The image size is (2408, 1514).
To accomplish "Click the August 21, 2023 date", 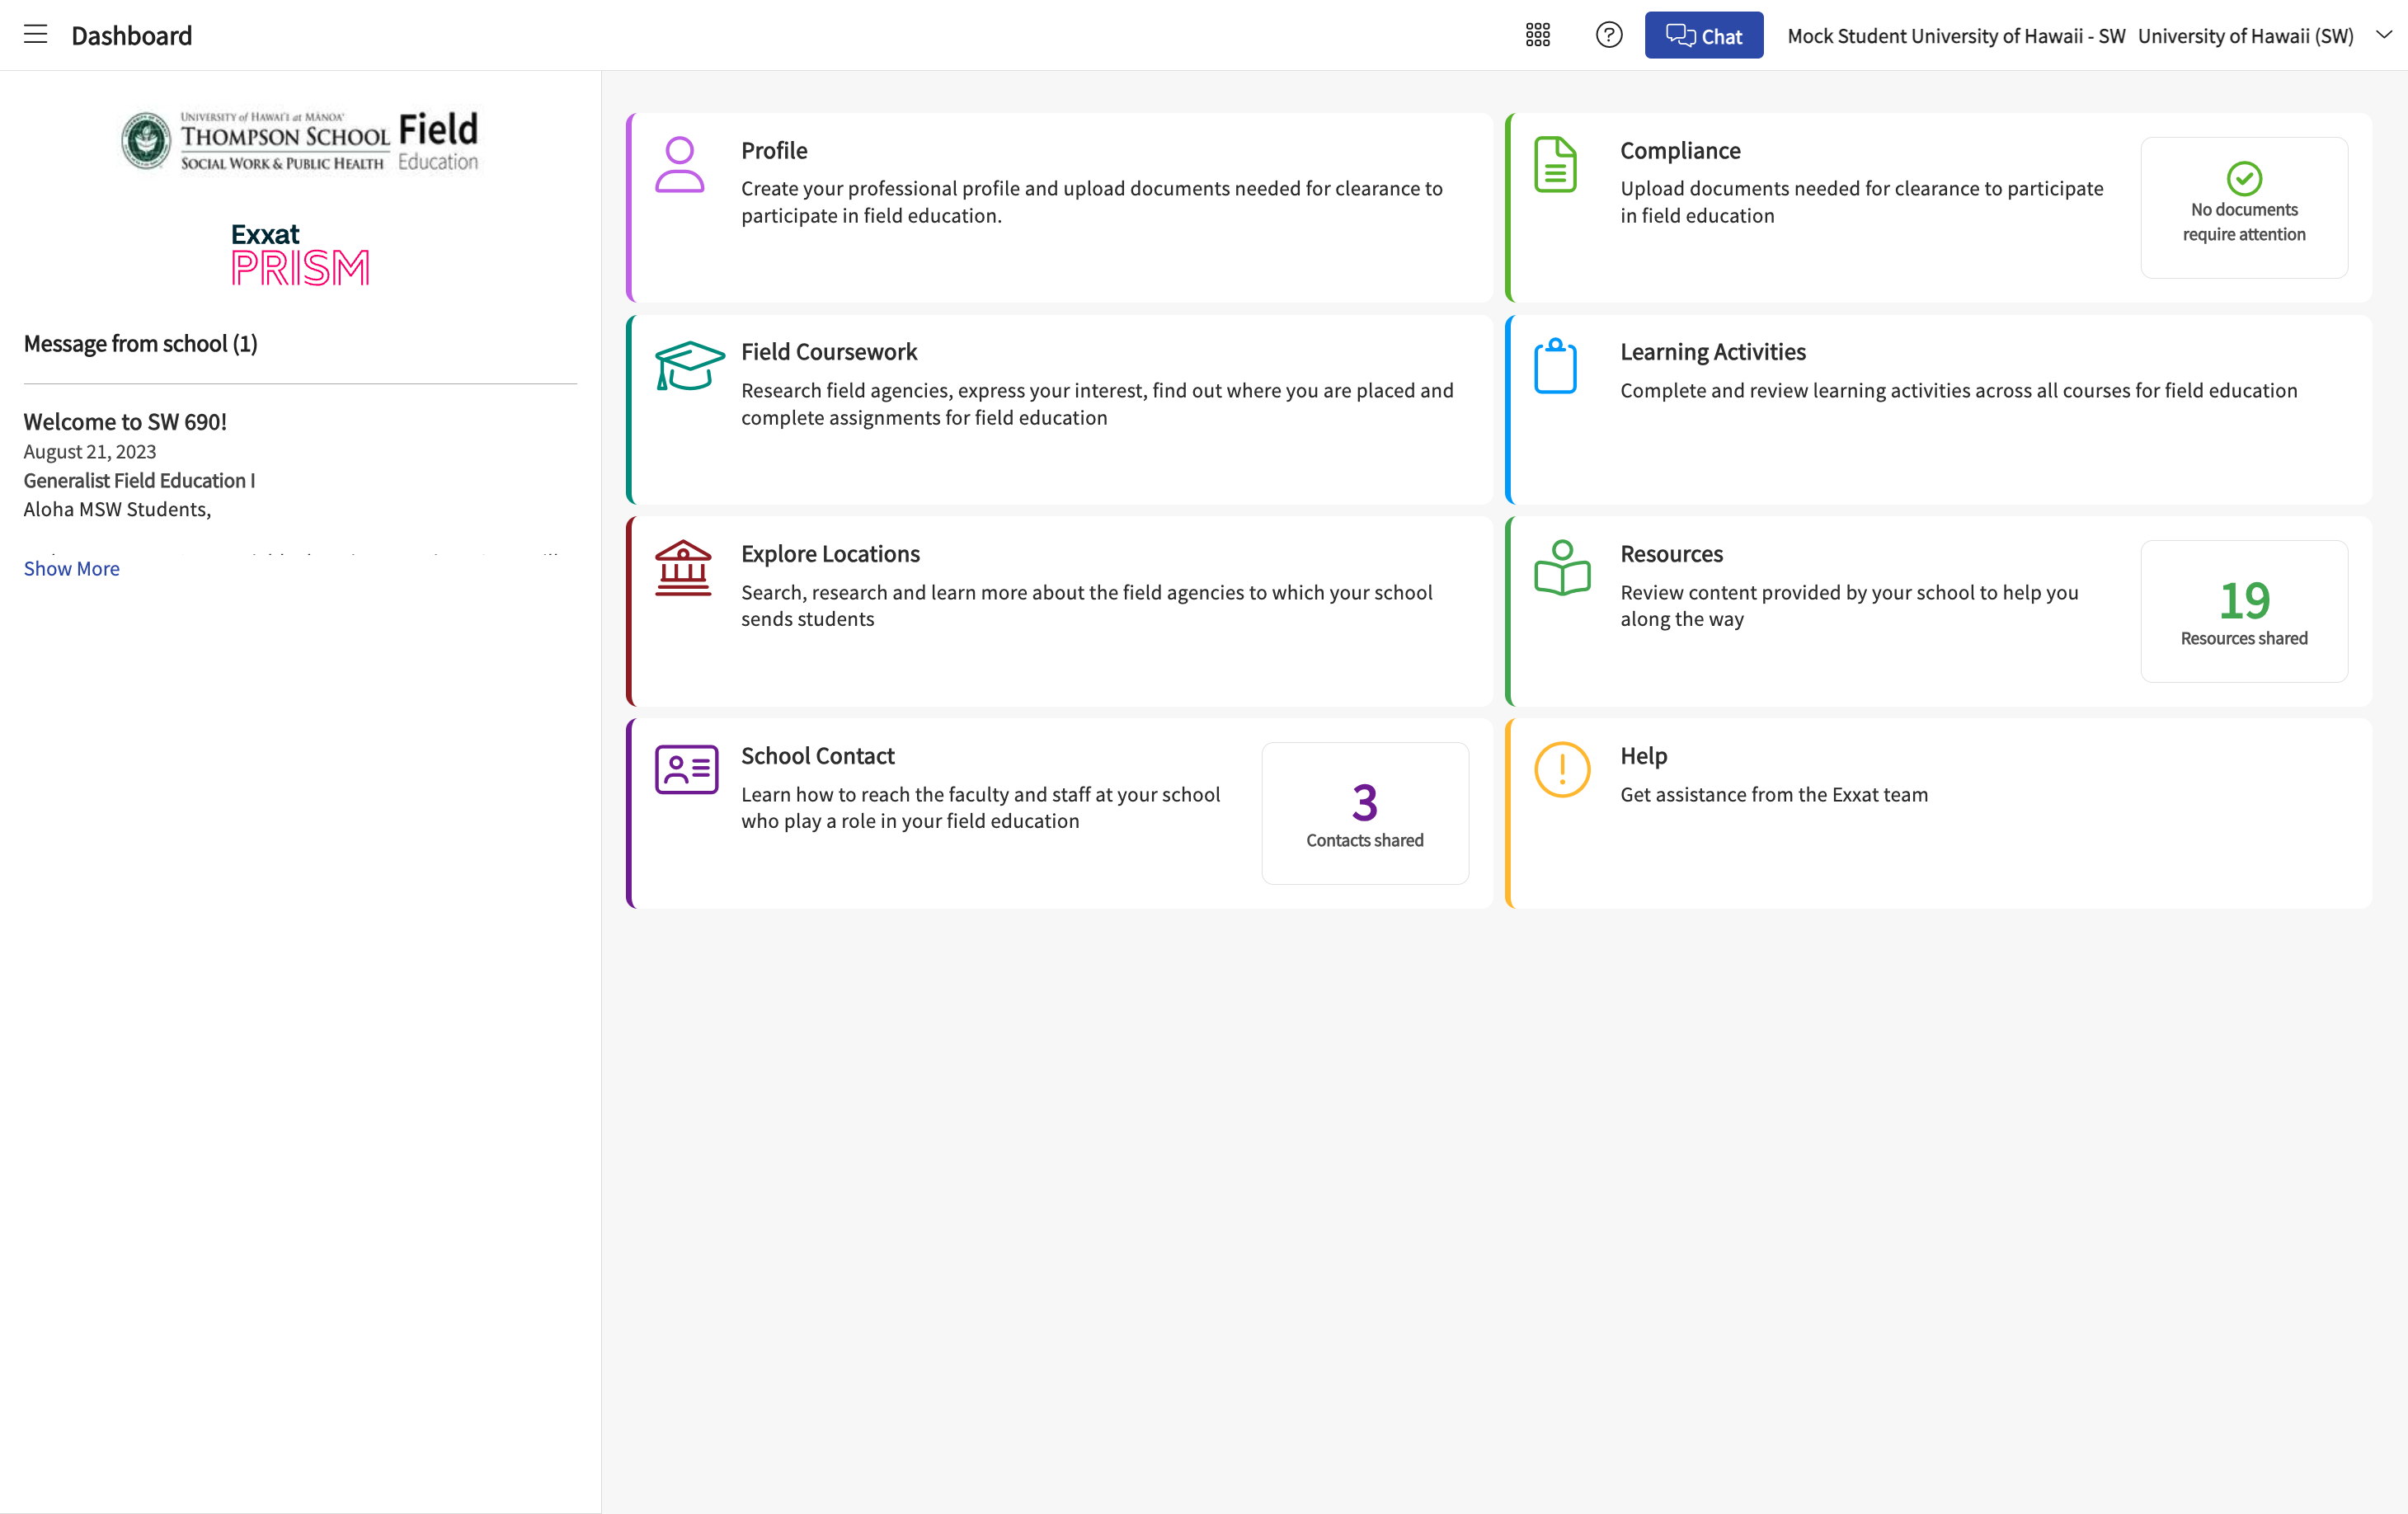I will pyautogui.click(x=90, y=452).
